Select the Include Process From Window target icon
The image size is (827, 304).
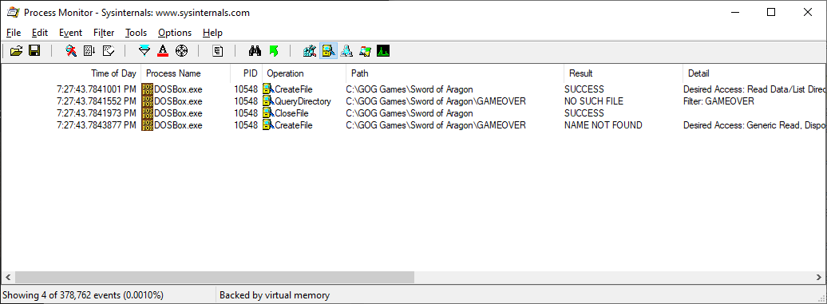[x=181, y=51]
